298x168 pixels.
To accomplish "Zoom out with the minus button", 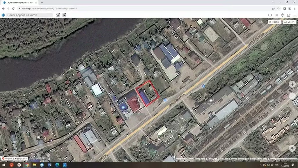I will point(292,96).
